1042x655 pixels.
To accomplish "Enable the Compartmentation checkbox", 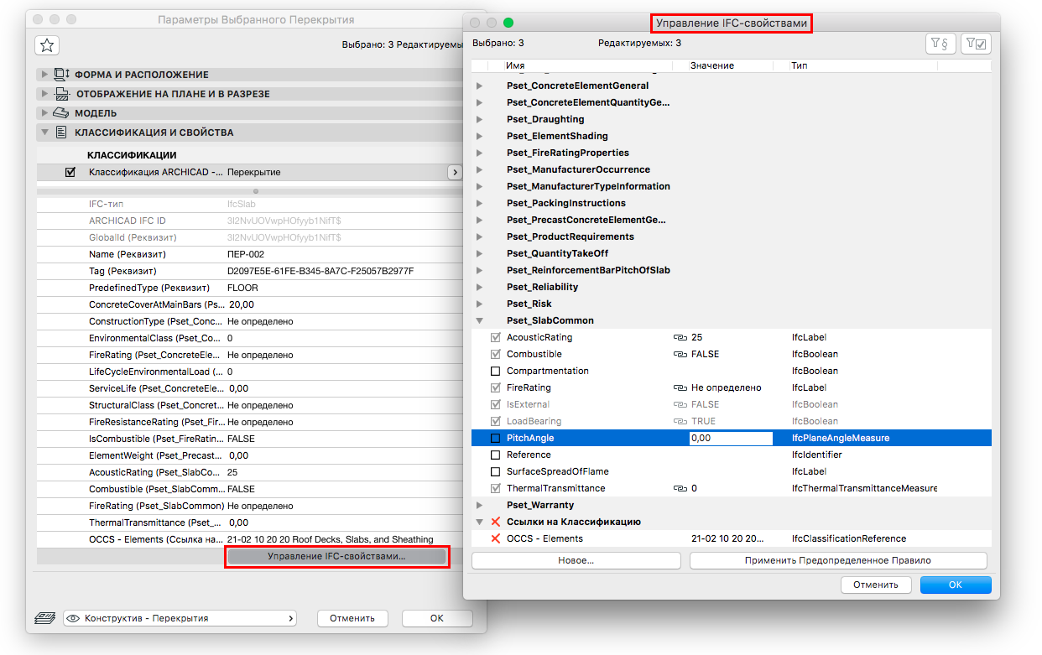I will pos(495,371).
